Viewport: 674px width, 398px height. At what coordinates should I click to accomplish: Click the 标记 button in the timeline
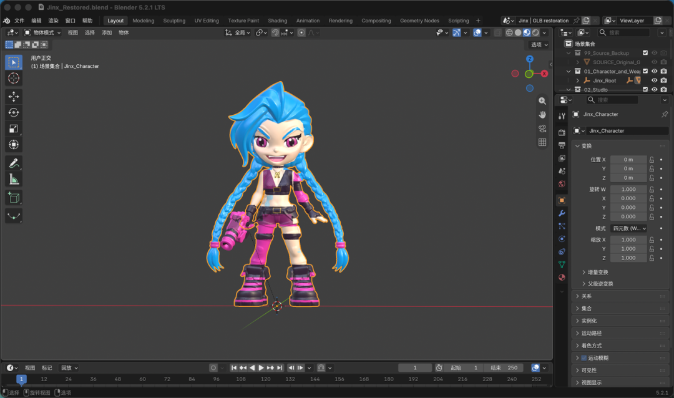click(x=47, y=368)
